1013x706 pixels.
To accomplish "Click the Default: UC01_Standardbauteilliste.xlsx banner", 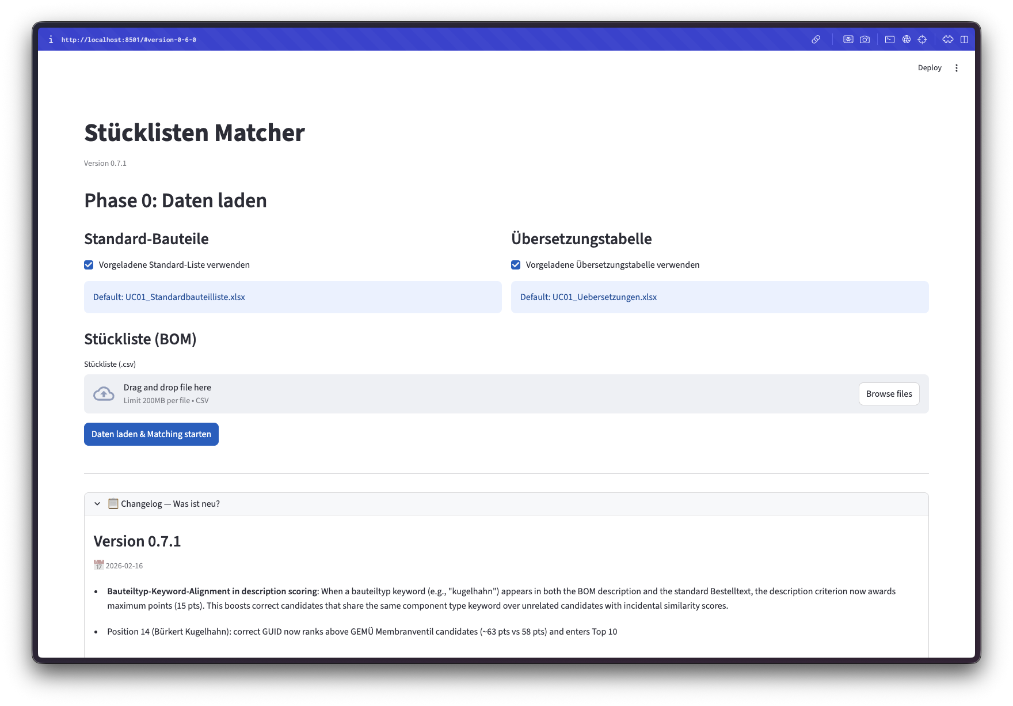I will tap(292, 297).
